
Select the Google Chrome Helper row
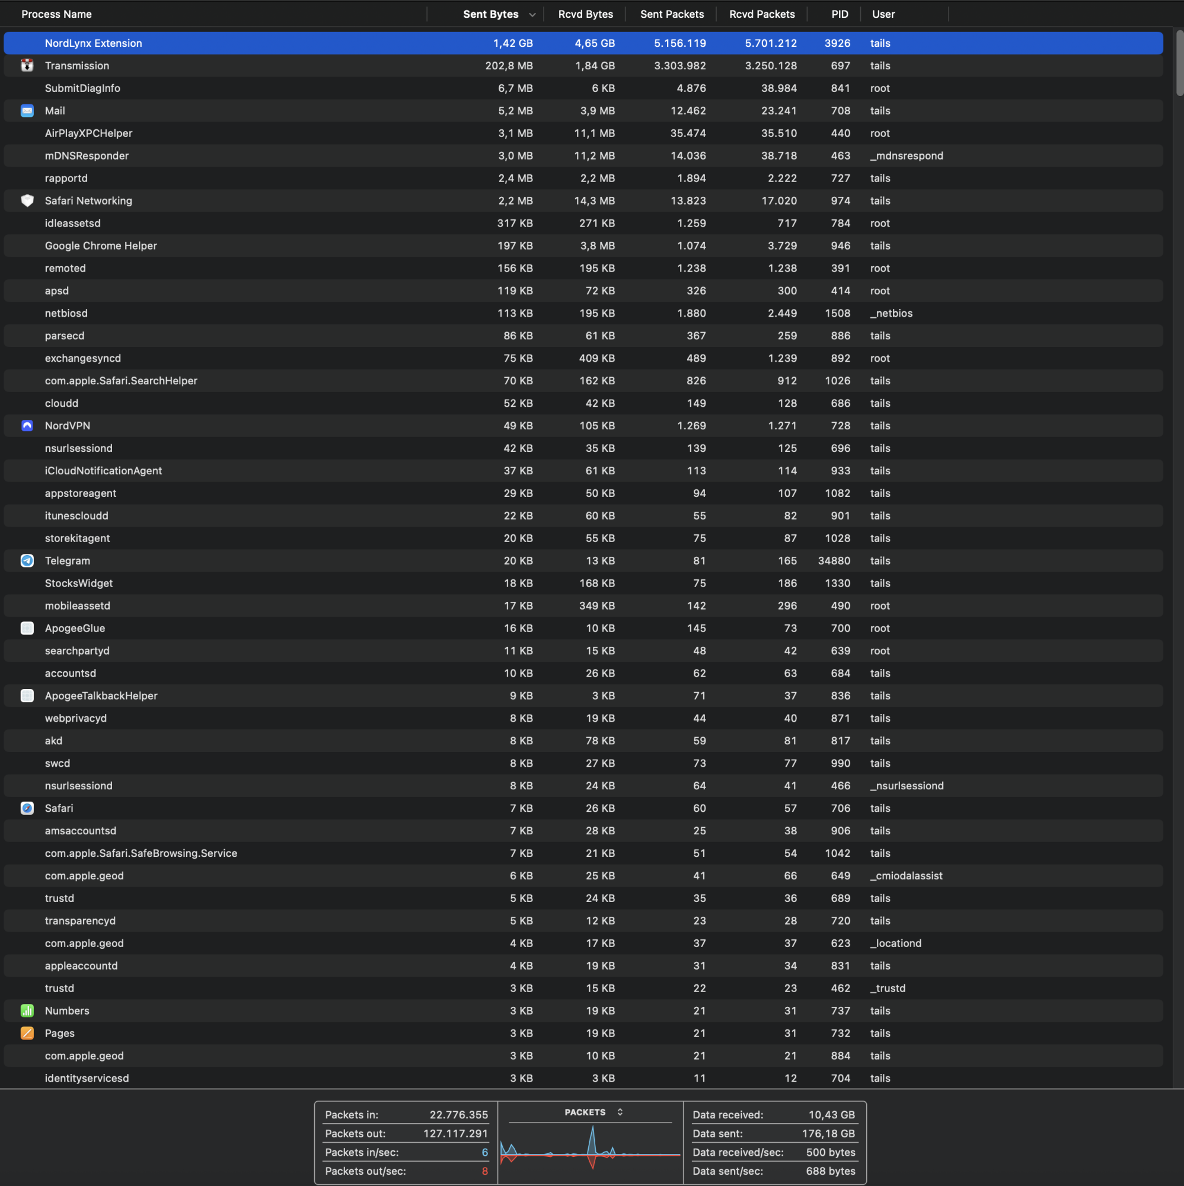245,246
